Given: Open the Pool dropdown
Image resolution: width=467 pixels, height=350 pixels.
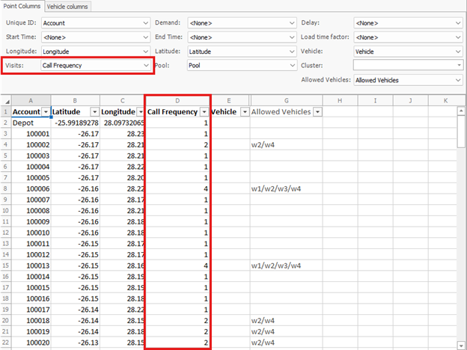Looking at the screenshot, I should click(x=290, y=65).
